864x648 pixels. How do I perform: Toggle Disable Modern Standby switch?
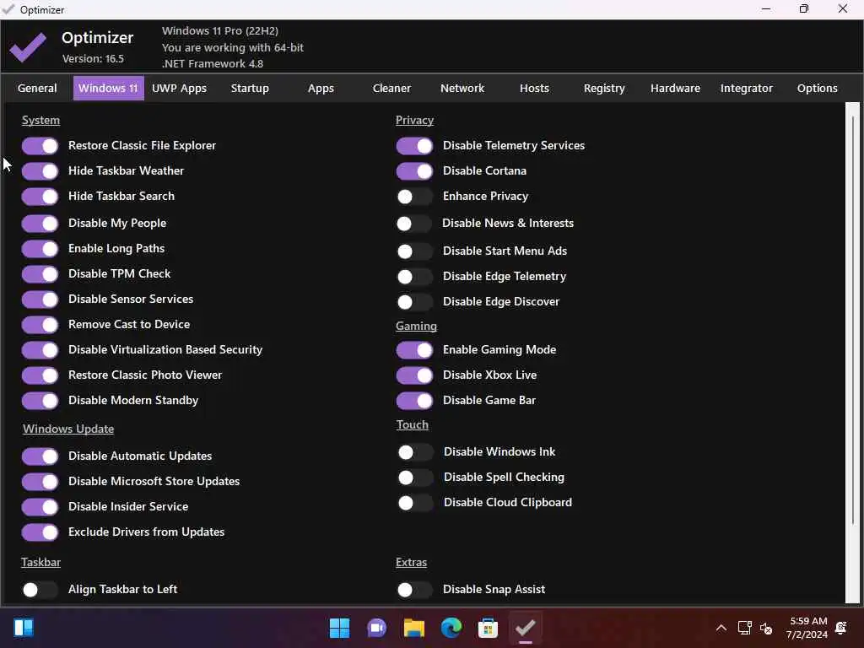40,401
